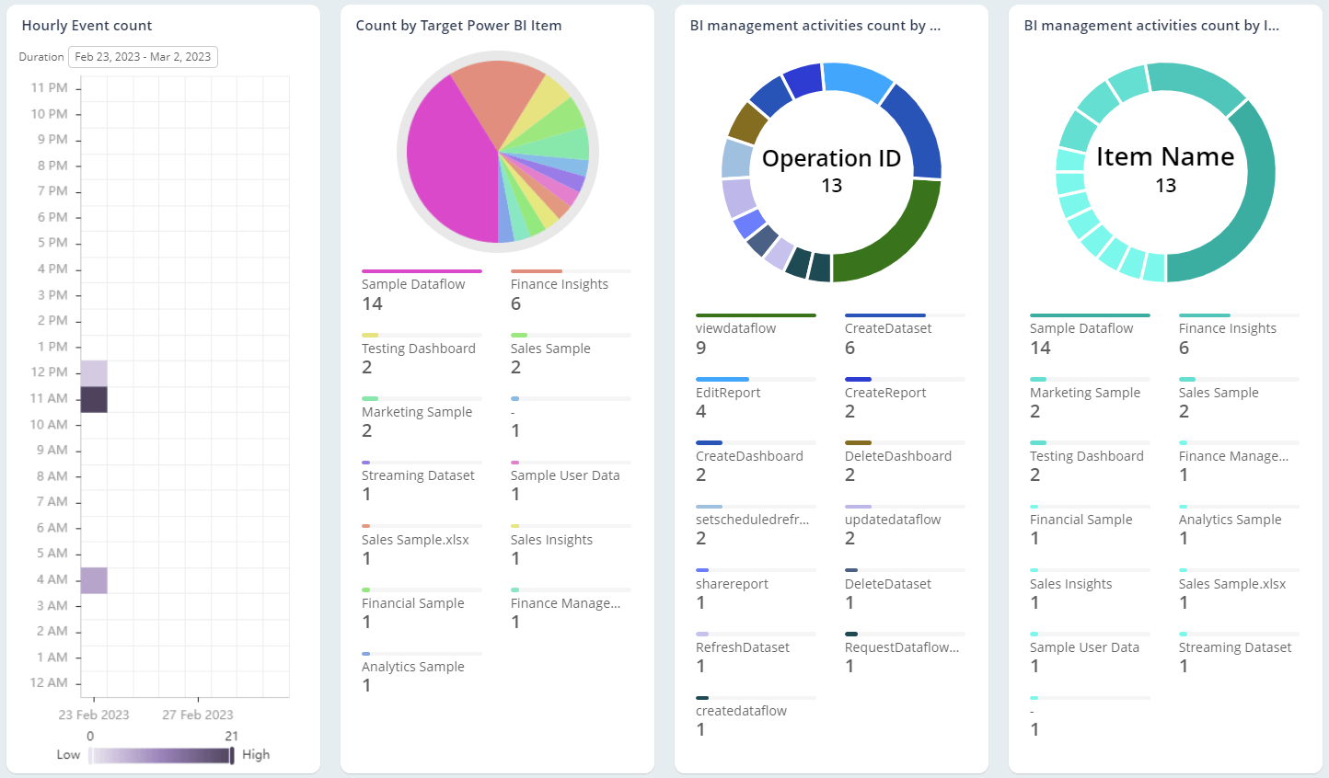
Task: Select the CreateDashboard legend entry
Action: (749, 455)
